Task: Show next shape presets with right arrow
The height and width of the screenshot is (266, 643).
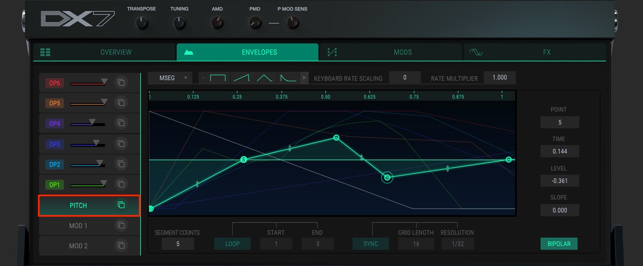Action: (x=304, y=78)
